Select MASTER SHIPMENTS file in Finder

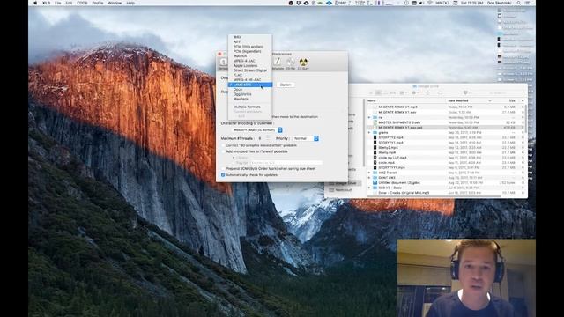(x=399, y=122)
